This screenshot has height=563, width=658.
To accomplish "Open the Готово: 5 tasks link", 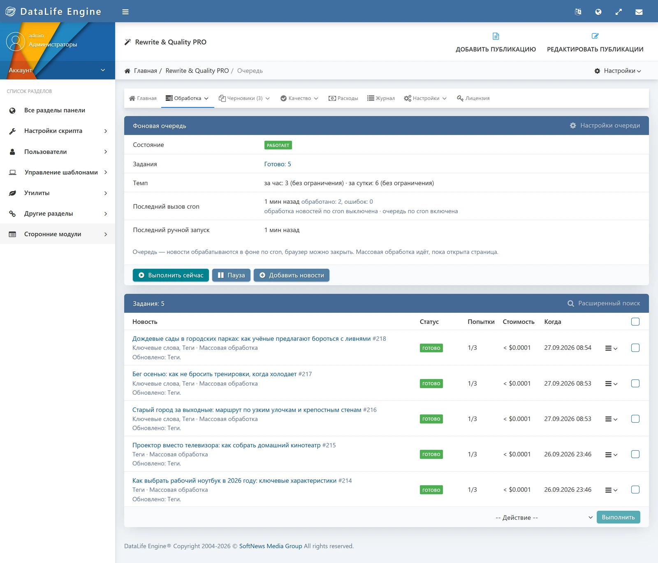I will tap(278, 164).
